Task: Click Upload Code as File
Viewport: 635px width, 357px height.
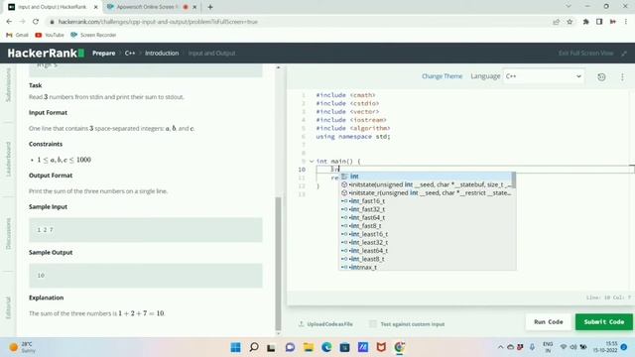Action: tap(325, 324)
